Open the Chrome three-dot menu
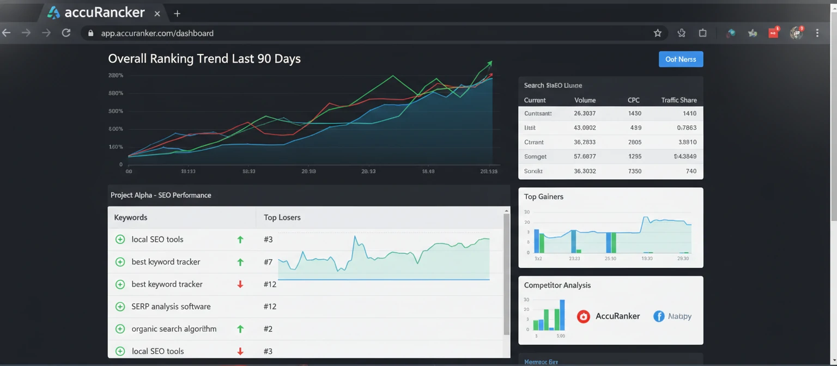 [x=817, y=33]
